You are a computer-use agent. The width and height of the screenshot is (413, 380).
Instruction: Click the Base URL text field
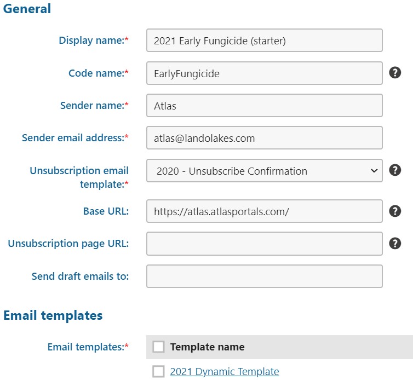pos(264,211)
